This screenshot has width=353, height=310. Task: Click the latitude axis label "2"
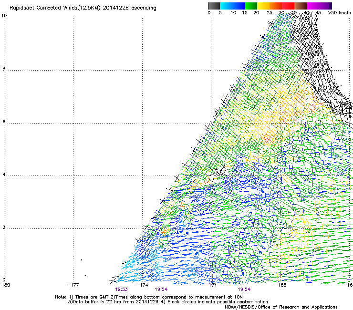point(4,227)
